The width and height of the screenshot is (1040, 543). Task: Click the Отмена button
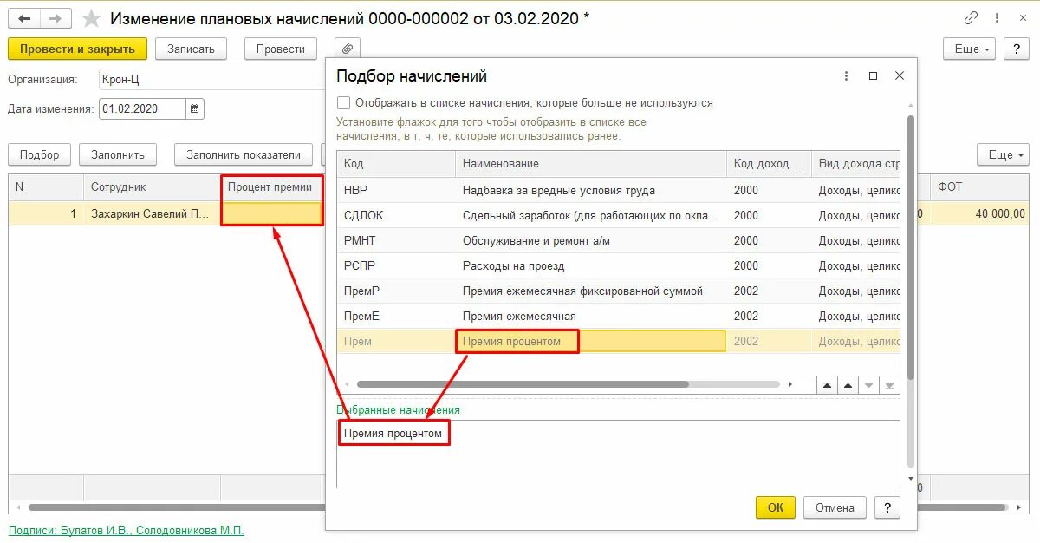(835, 508)
